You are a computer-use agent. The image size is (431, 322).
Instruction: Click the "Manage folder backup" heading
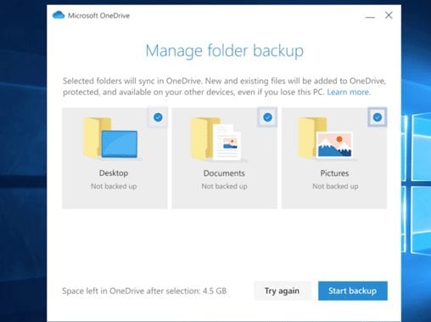pos(225,51)
